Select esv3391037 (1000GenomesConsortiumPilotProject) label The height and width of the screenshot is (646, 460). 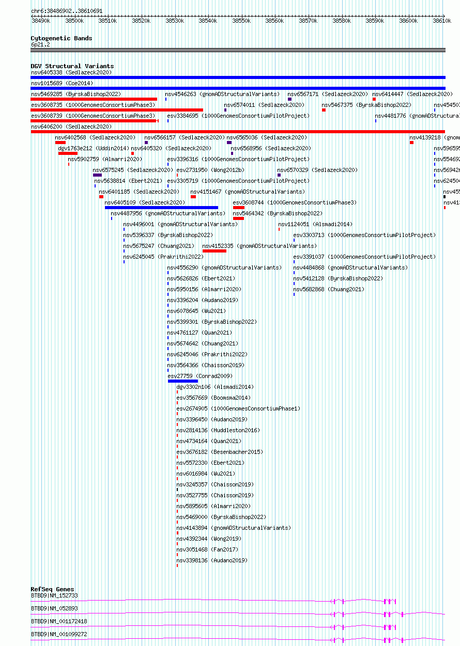tap(364, 257)
